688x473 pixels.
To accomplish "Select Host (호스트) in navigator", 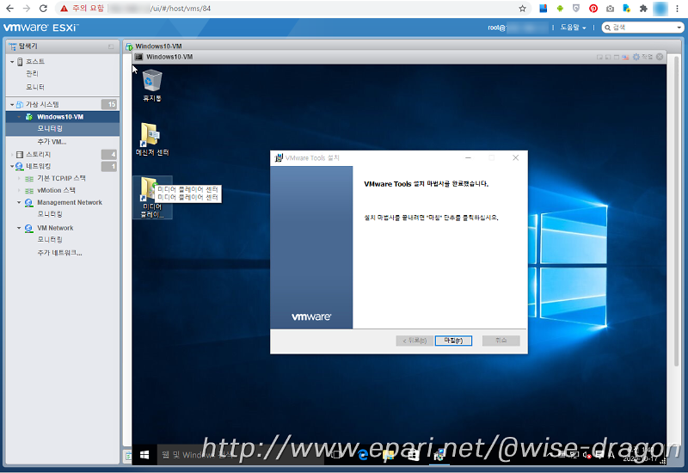I will click(x=35, y=61).
